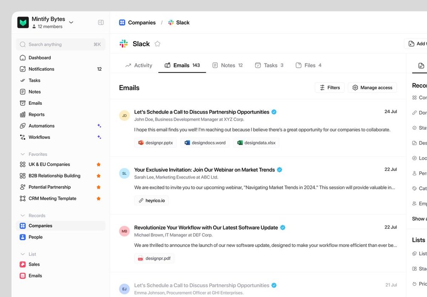Click the Workflows sidebar icon
Image resolution: width=427 pixels, height=297 pixels.
[23, 137]
